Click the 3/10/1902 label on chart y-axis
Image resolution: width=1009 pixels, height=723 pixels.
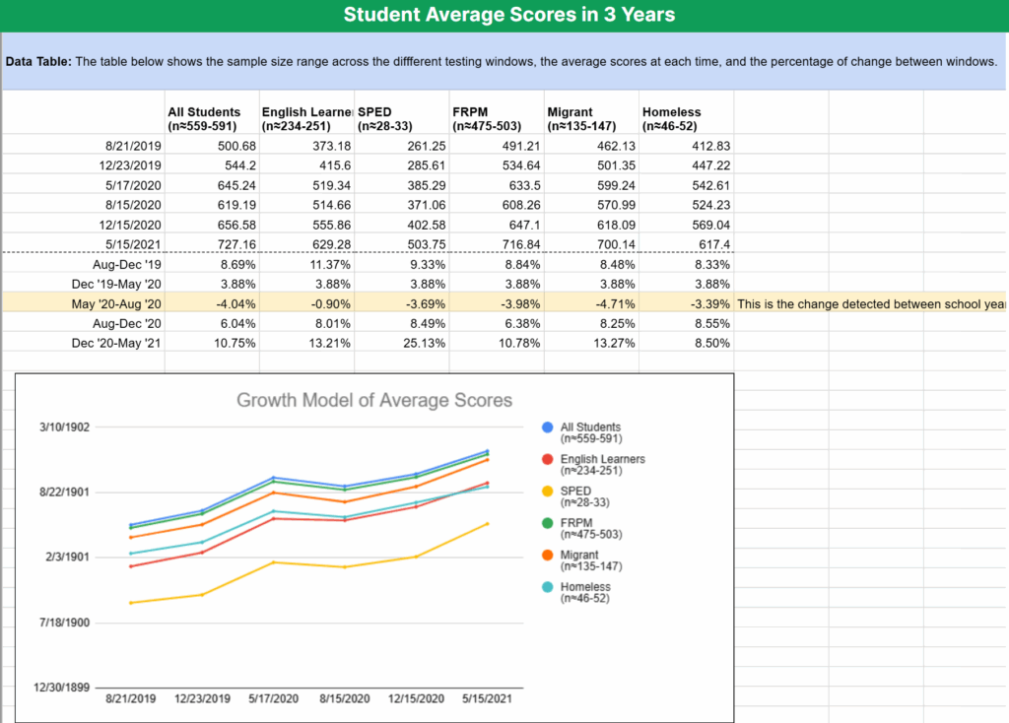pyautogui.click(x=64, y=427)
